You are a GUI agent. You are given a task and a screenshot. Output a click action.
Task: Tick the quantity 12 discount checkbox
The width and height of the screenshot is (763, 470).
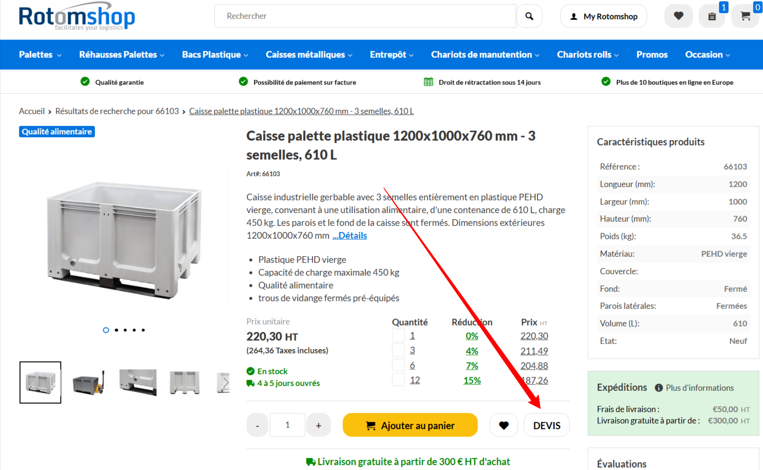398,380
